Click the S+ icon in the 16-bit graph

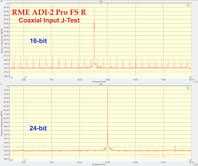(189, 6)
